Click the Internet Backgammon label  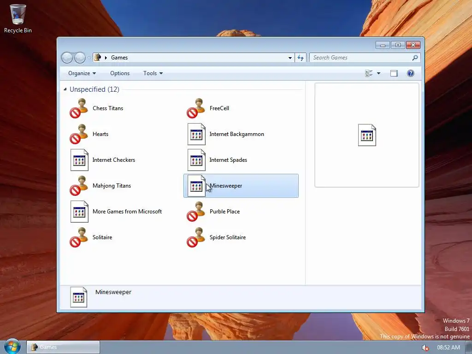236,134
